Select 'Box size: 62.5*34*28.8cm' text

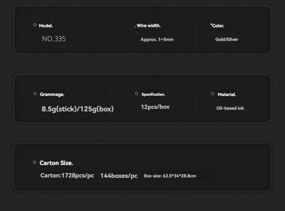(x=170, y=176)
